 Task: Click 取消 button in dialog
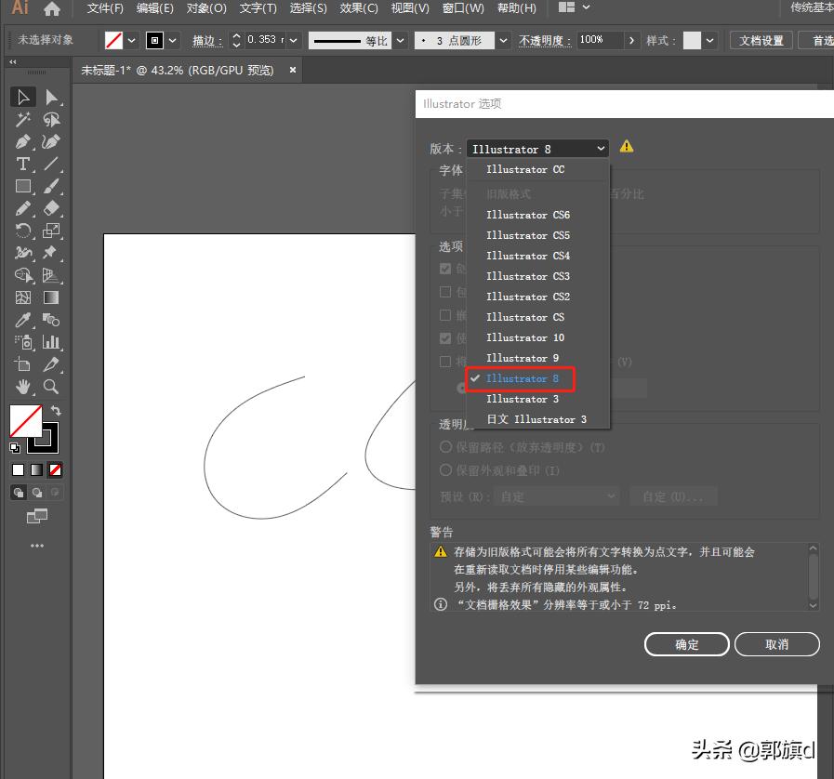[777, 644]
